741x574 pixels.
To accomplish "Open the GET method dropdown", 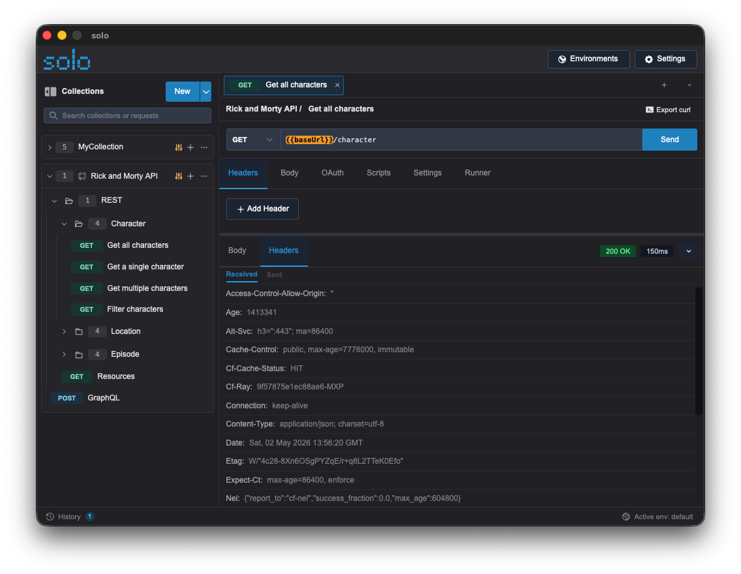I will coord(253,140).
